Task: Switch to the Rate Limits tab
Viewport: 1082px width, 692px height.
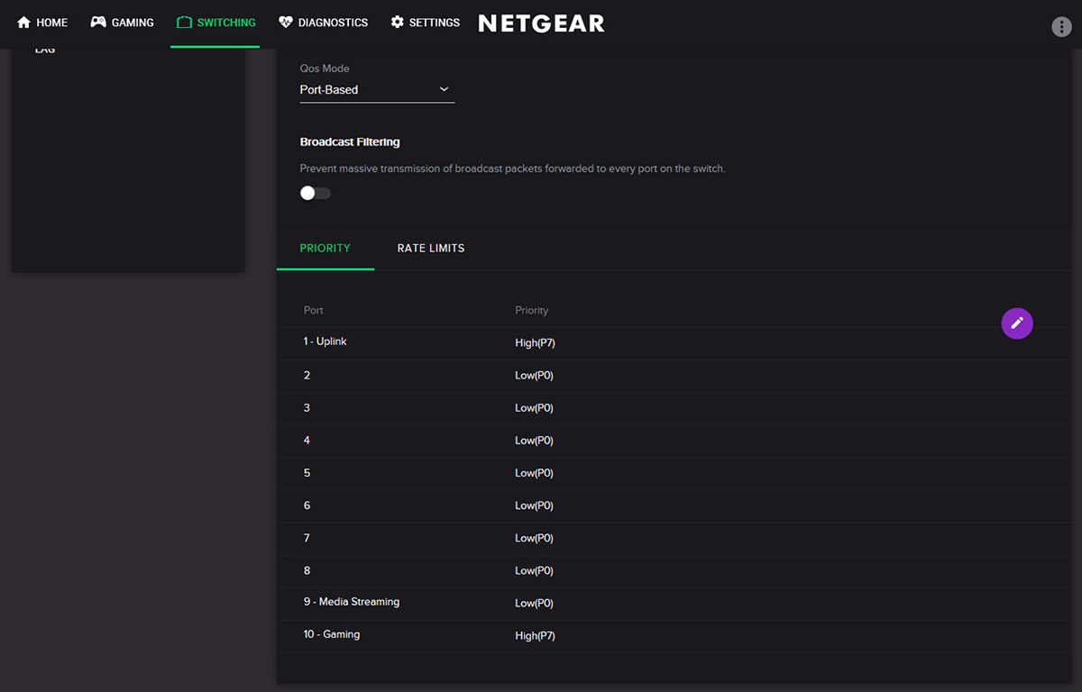Action: click(431, 248)
